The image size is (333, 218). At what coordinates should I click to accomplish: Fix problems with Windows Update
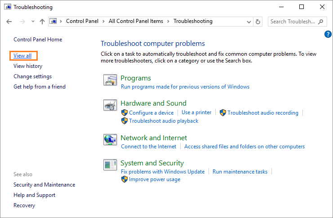[x=163, y=172]
